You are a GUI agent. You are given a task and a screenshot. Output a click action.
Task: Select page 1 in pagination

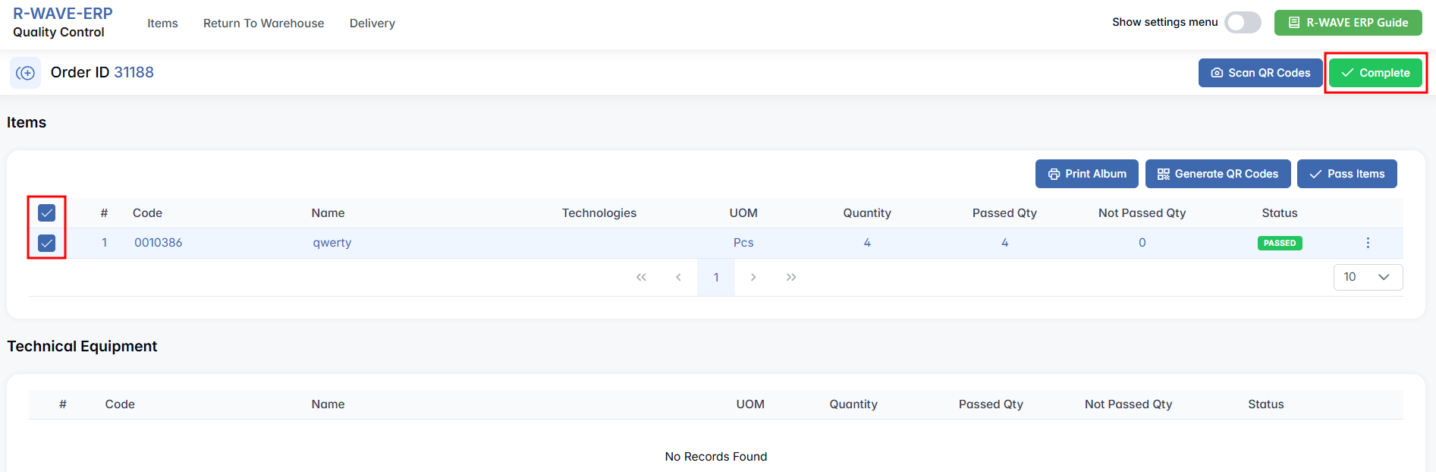[x=715, y=277]
